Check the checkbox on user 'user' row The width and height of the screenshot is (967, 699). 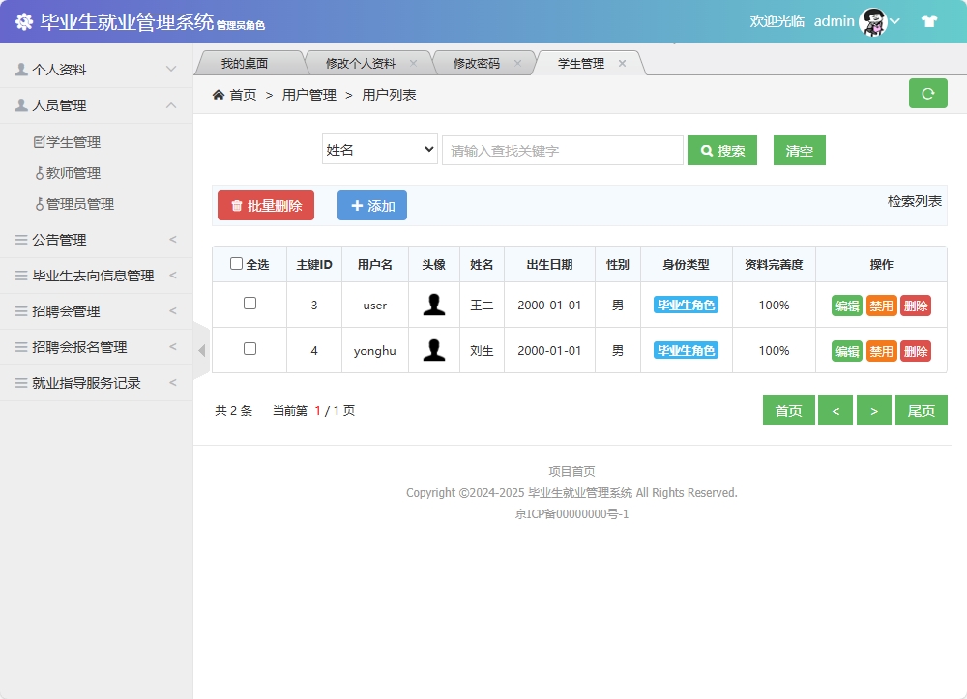249,305
